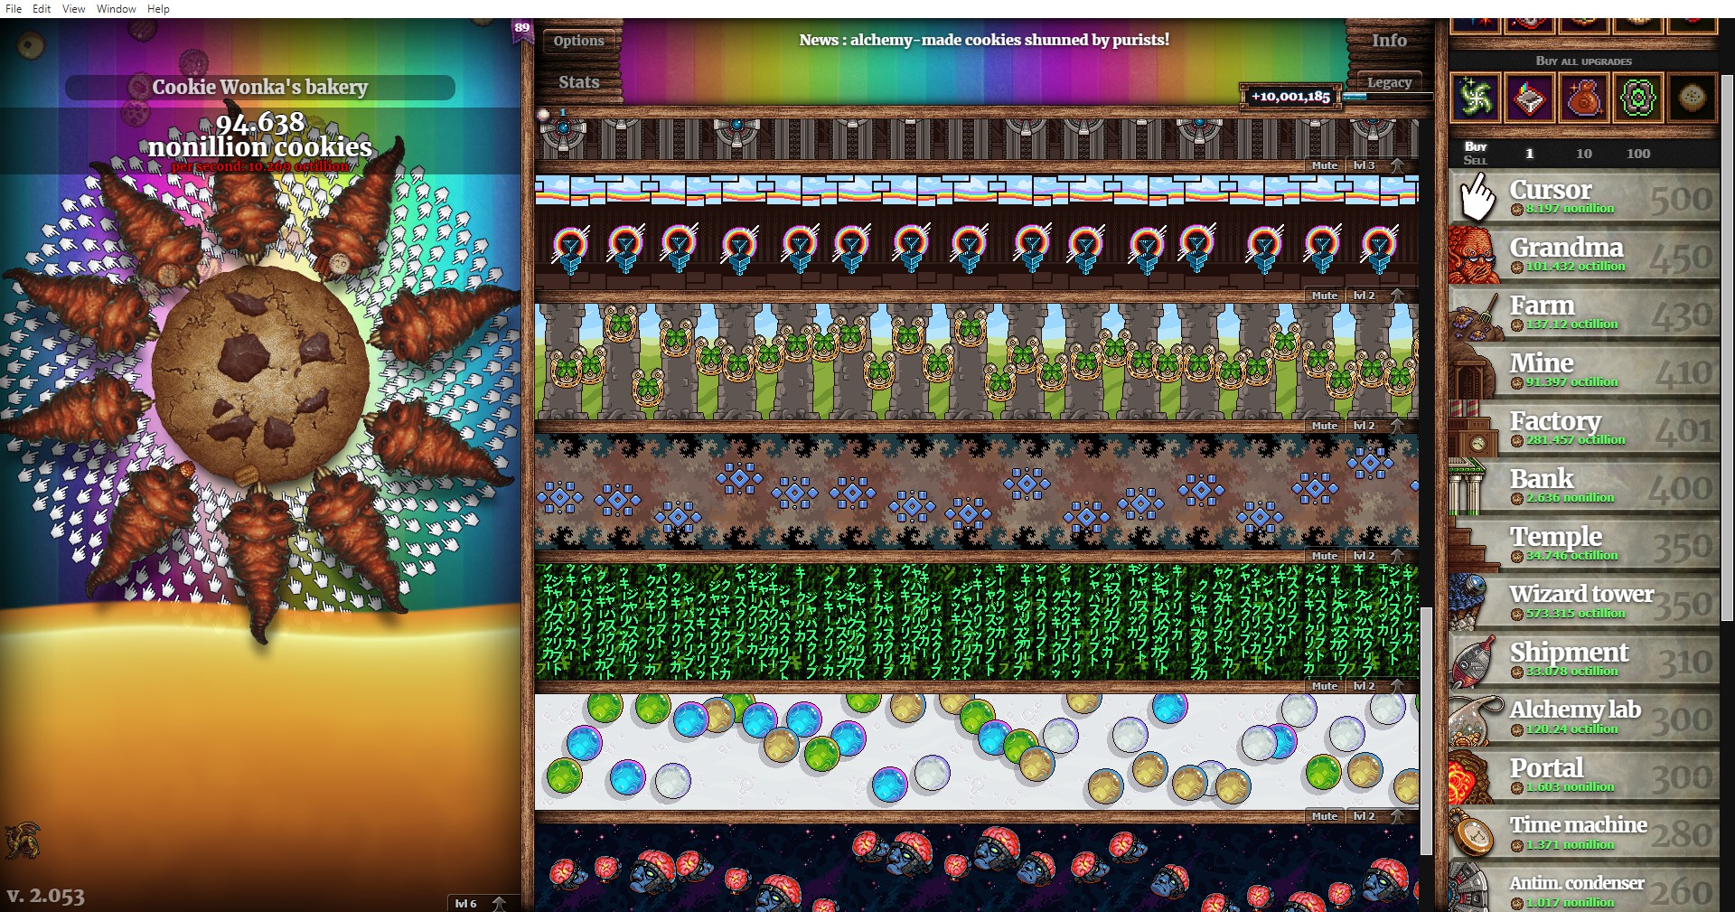Click the store panel scrollbar
The image size is (1735, 912).
1727,348
